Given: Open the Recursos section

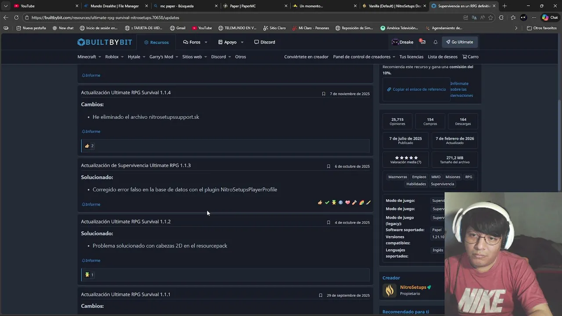Looking at the screenshot, I should pos(156,42).
